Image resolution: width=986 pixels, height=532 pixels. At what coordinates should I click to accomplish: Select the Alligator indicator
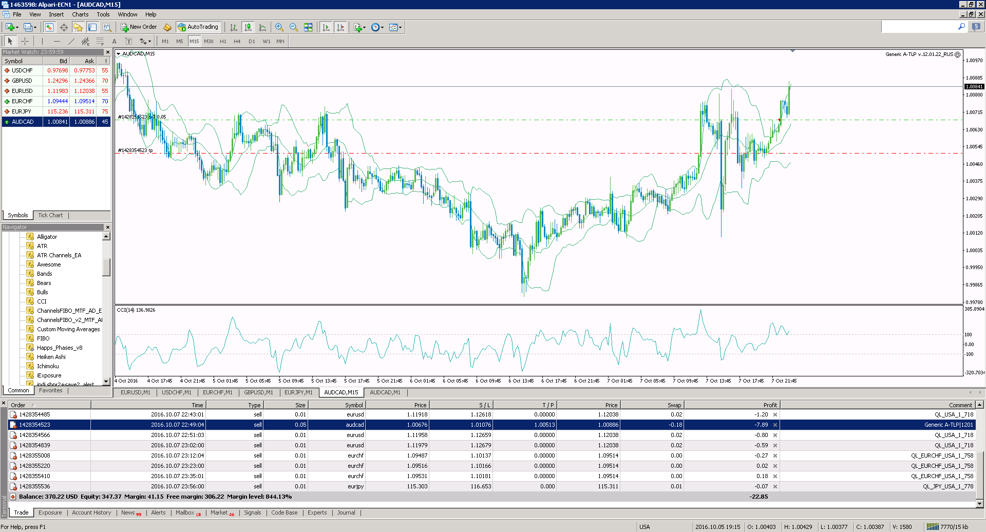click(47, 237)
